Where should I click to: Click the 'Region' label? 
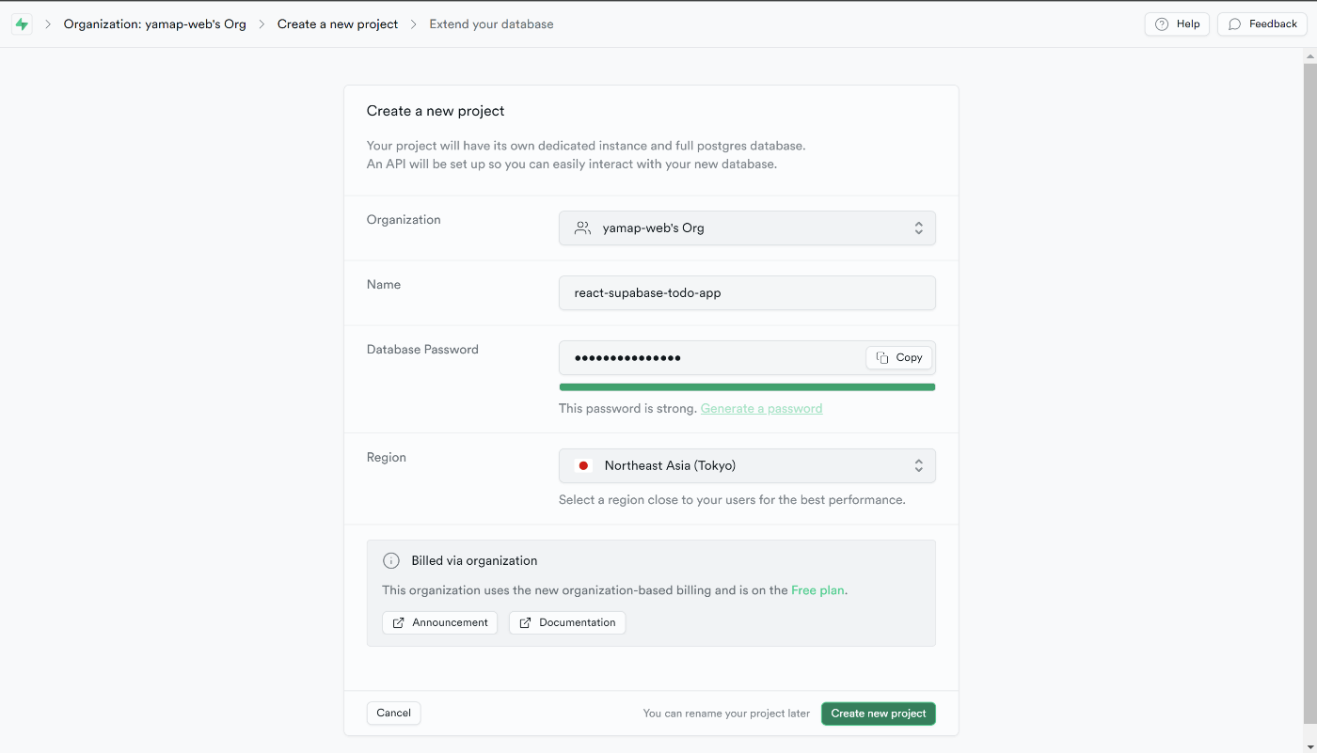(387, 457)
